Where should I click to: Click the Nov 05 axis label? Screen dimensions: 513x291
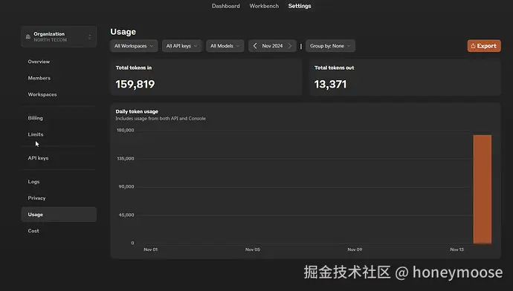[253, 249]
